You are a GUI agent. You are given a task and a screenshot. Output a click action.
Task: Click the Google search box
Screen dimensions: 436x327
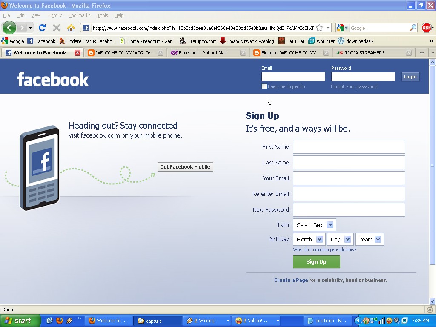(379, 28)
